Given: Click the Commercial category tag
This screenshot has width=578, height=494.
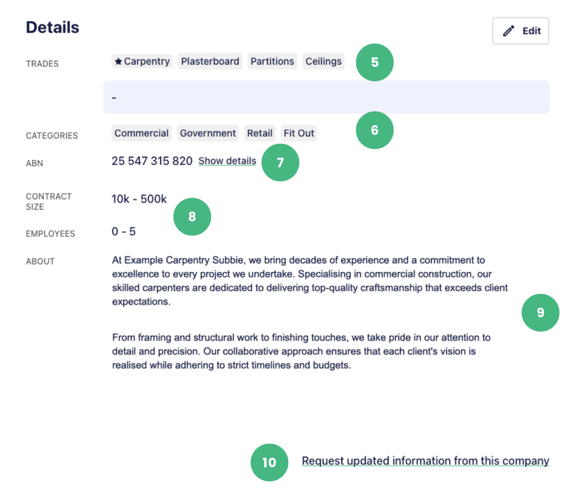Looking at the screenshot, I should (142, 133).
